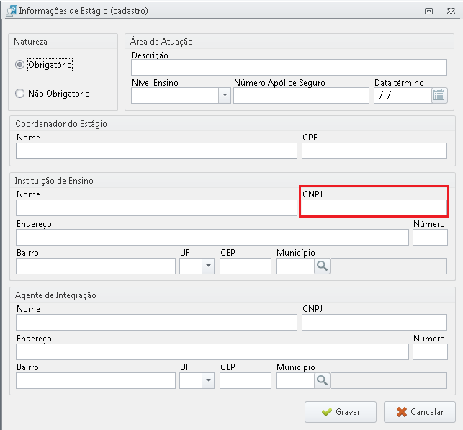Save the form with Gravar button
The height and width of the screenshot is (430, 463).
pyautogui.click(x=341, y=412)
